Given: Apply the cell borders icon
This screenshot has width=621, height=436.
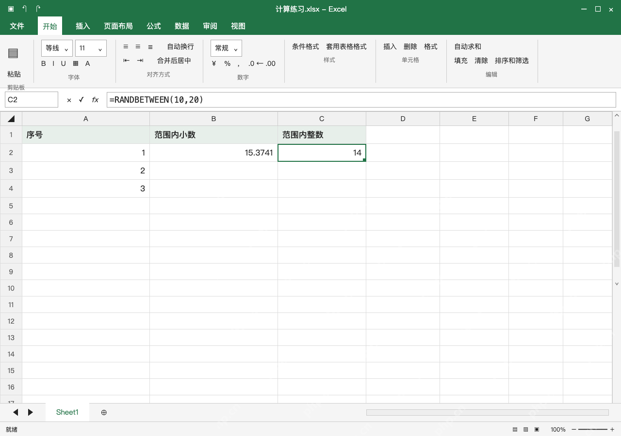Looking at the screenshot, I should (76, 63).
